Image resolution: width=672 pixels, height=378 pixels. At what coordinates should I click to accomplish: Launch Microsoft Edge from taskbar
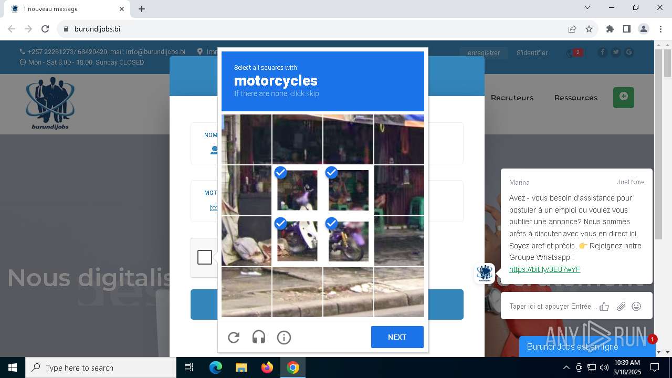pyautogui.click(x=216, y=367)
